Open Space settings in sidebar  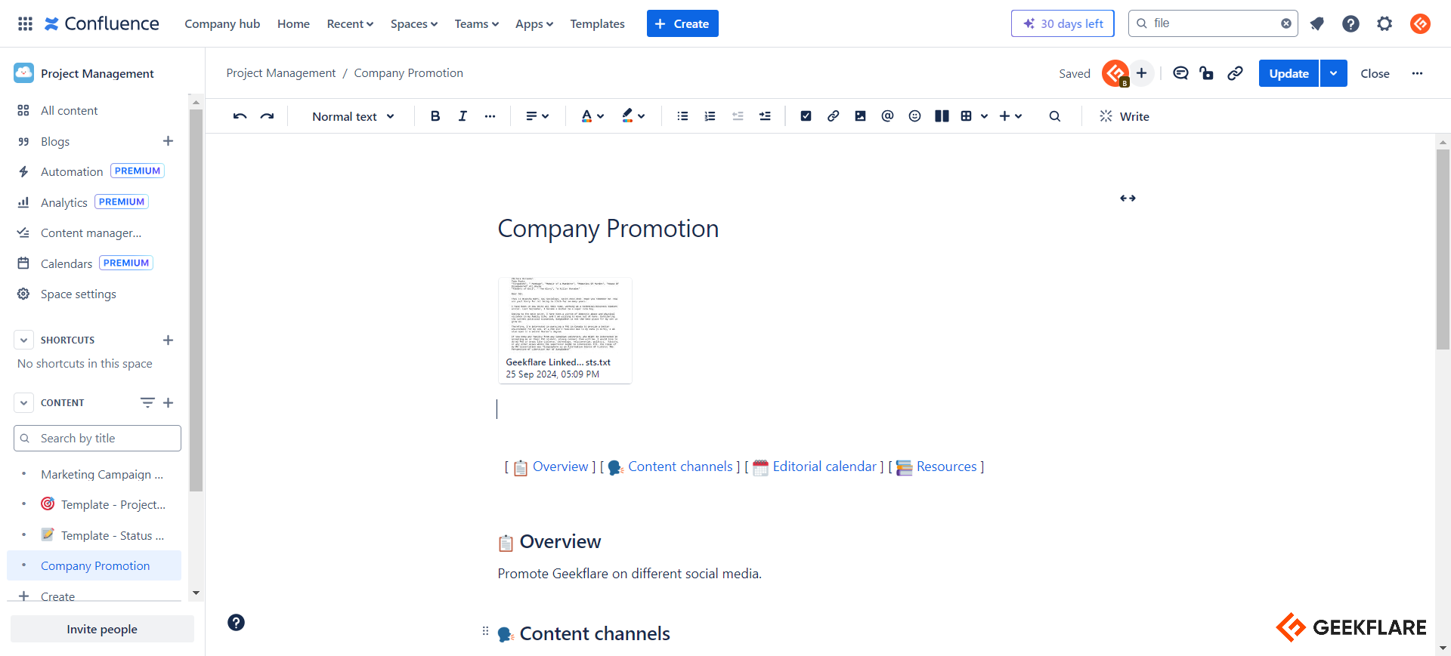pyautogui.click(x=79, y=294)
